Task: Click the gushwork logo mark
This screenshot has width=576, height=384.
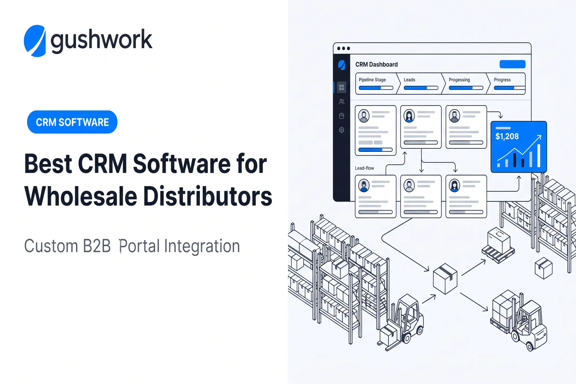Action: pos(35,41)
